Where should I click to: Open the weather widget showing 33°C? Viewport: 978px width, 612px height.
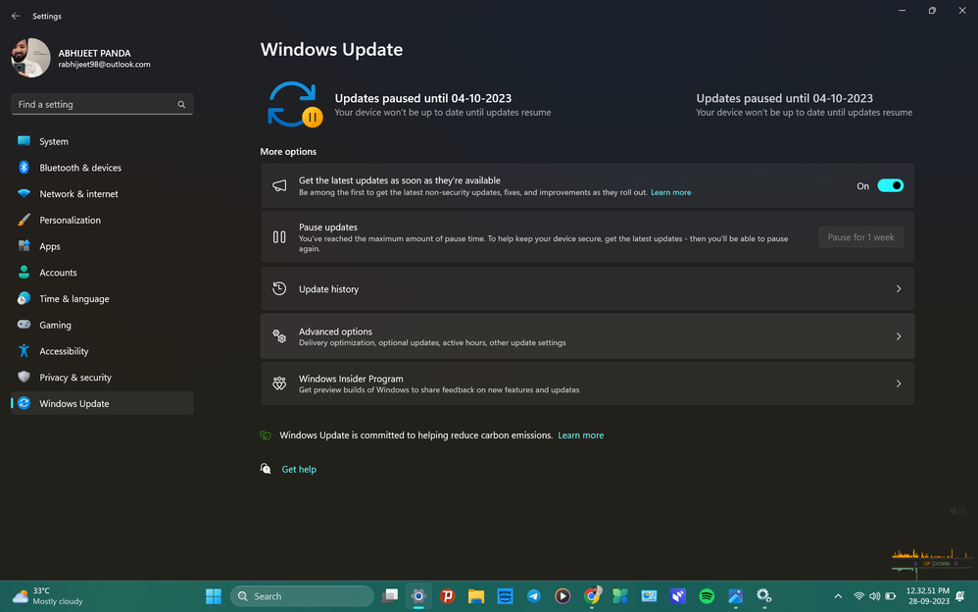(x=49, y=596)
